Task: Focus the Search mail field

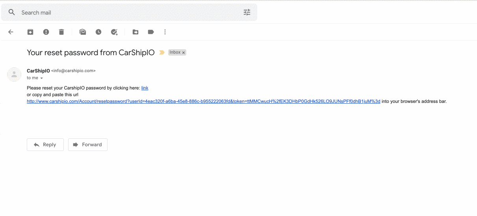Action: (x=129, y=12)
